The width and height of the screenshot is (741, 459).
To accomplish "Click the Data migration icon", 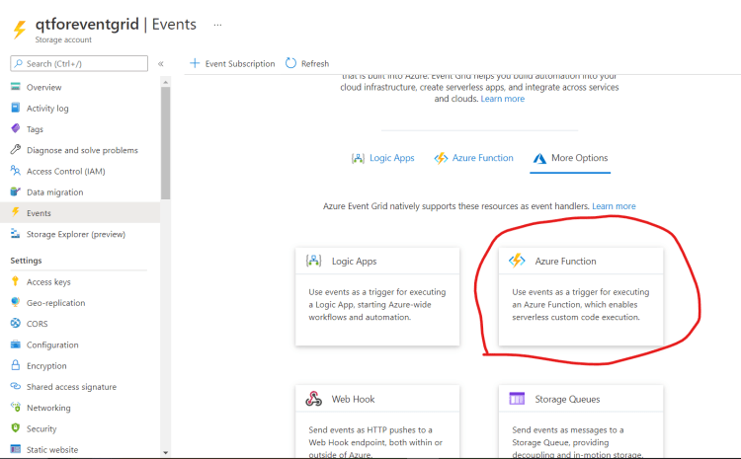I will [x=16, y=191].
